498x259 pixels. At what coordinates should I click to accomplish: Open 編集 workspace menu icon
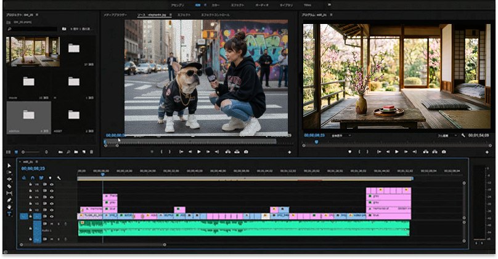(205, 5)
